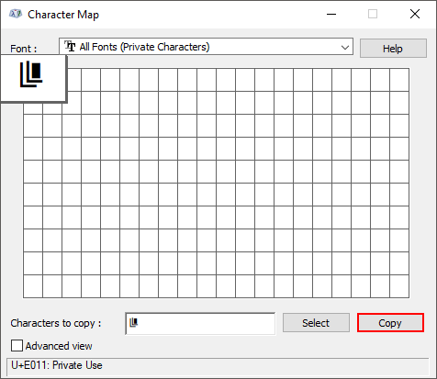
Task: Click the Font : label
Action: (24, 49)
